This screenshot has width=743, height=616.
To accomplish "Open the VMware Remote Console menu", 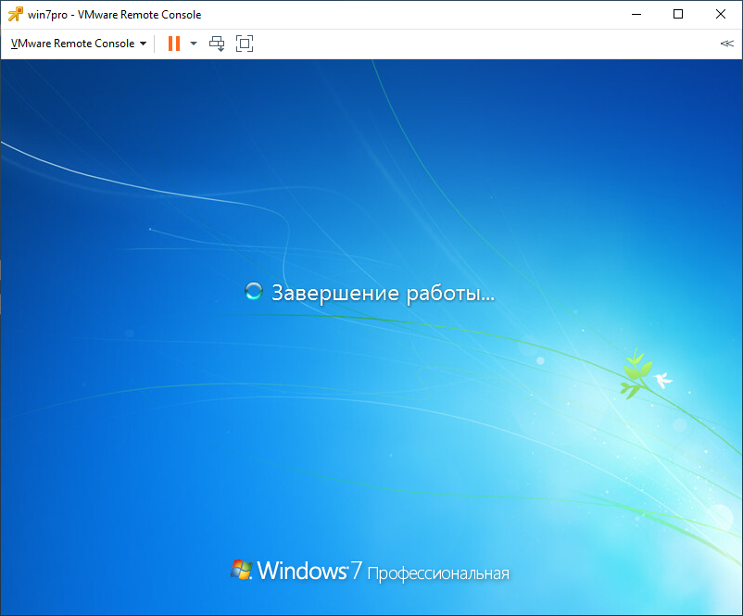I will pyautogui.click(x=79, y=44).
